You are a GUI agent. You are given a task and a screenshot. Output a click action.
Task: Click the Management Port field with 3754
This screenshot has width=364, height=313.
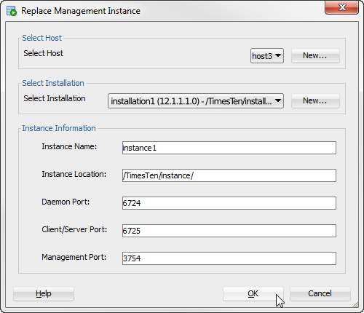click(x=229, y=258)
